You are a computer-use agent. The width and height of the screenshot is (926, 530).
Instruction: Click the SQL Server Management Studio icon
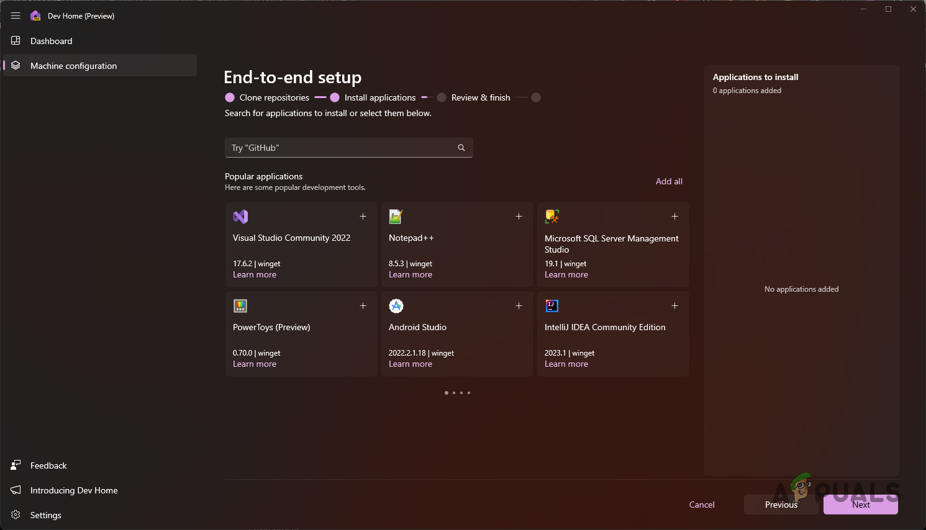[552, 217]
